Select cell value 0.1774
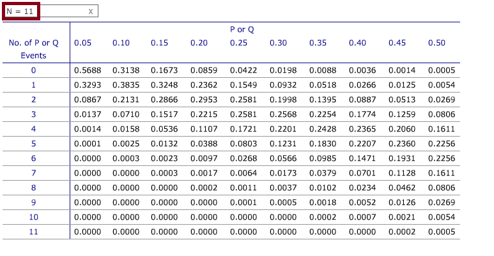 (x=362, y=114)
